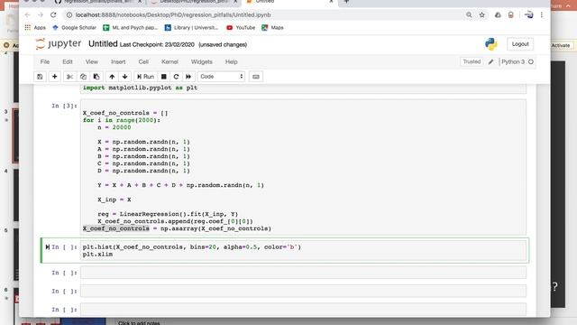
Task: Click the In [3] regression loop code cell
Action: point(304,167)
